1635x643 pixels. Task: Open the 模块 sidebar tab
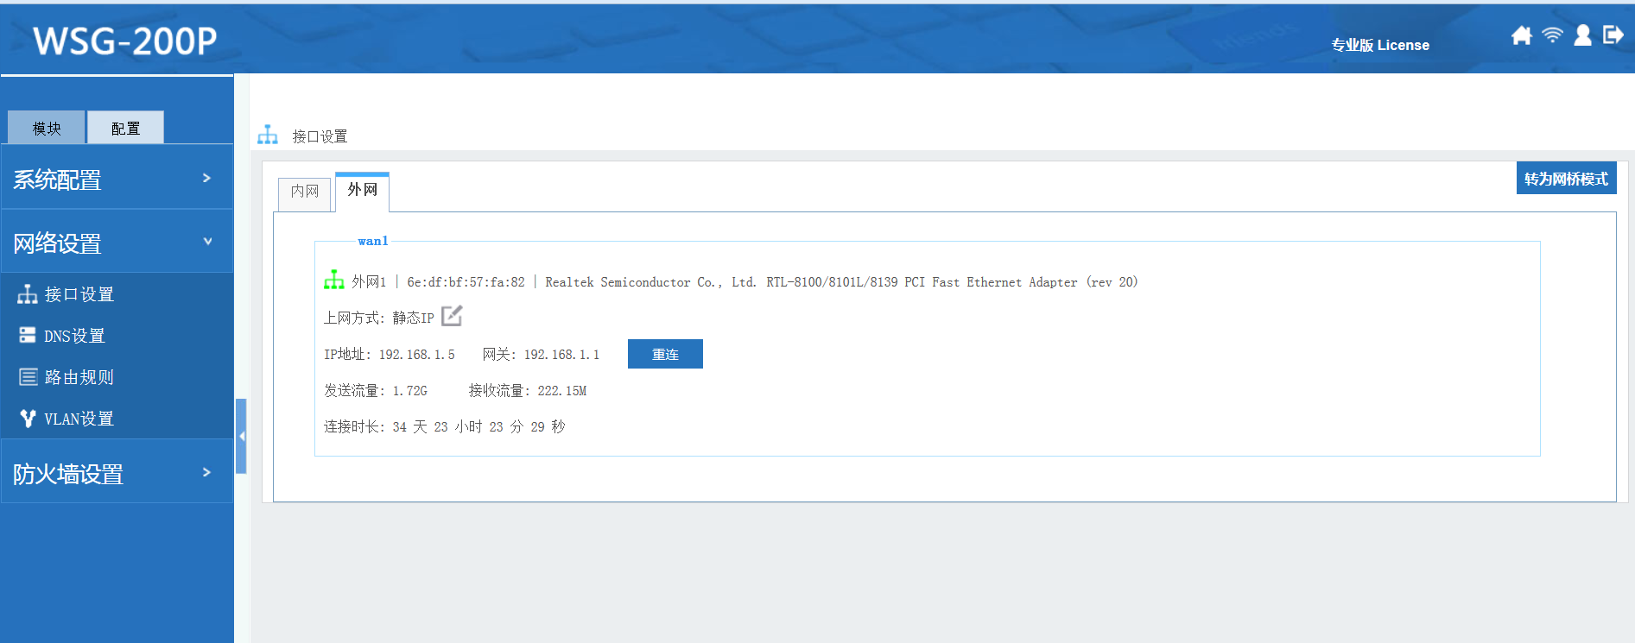click(x=47, y=128)
